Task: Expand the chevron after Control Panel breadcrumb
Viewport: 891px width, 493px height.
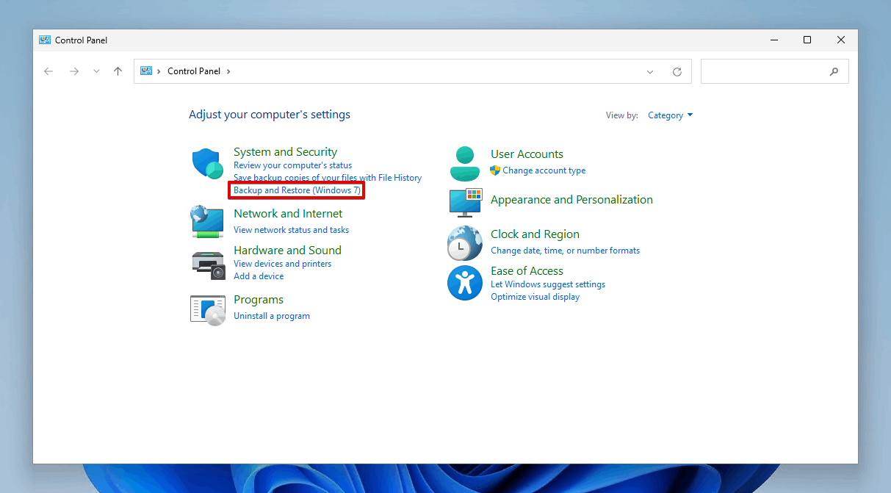Action: coord(228,71)
